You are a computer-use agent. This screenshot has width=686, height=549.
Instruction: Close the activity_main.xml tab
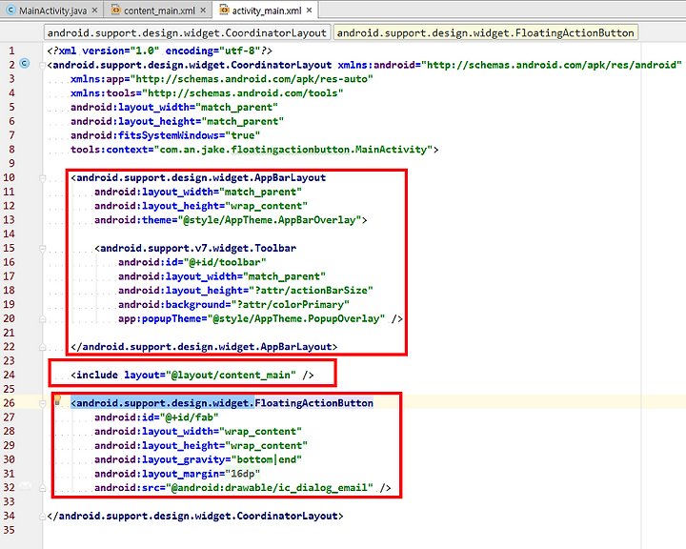click(310, 10)
